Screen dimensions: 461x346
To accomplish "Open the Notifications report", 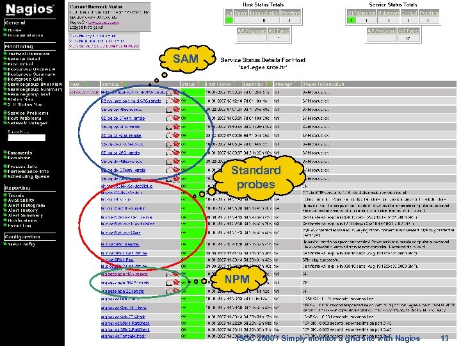I will 22,220.
